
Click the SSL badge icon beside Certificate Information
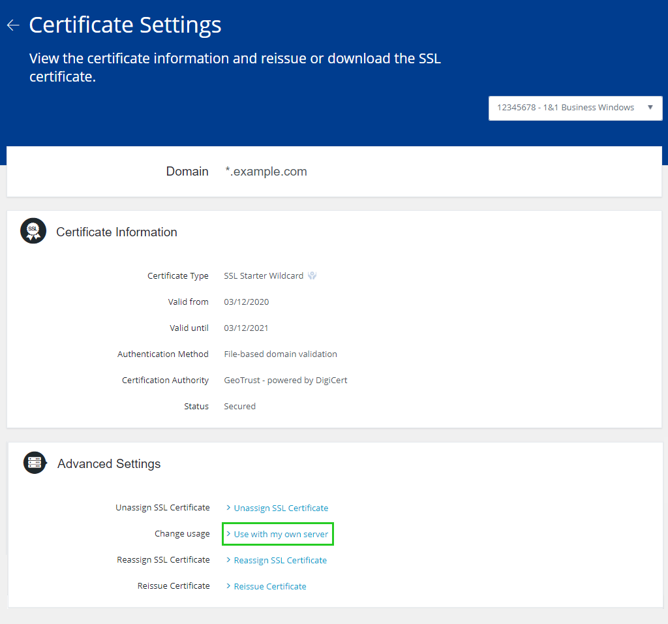33,231
